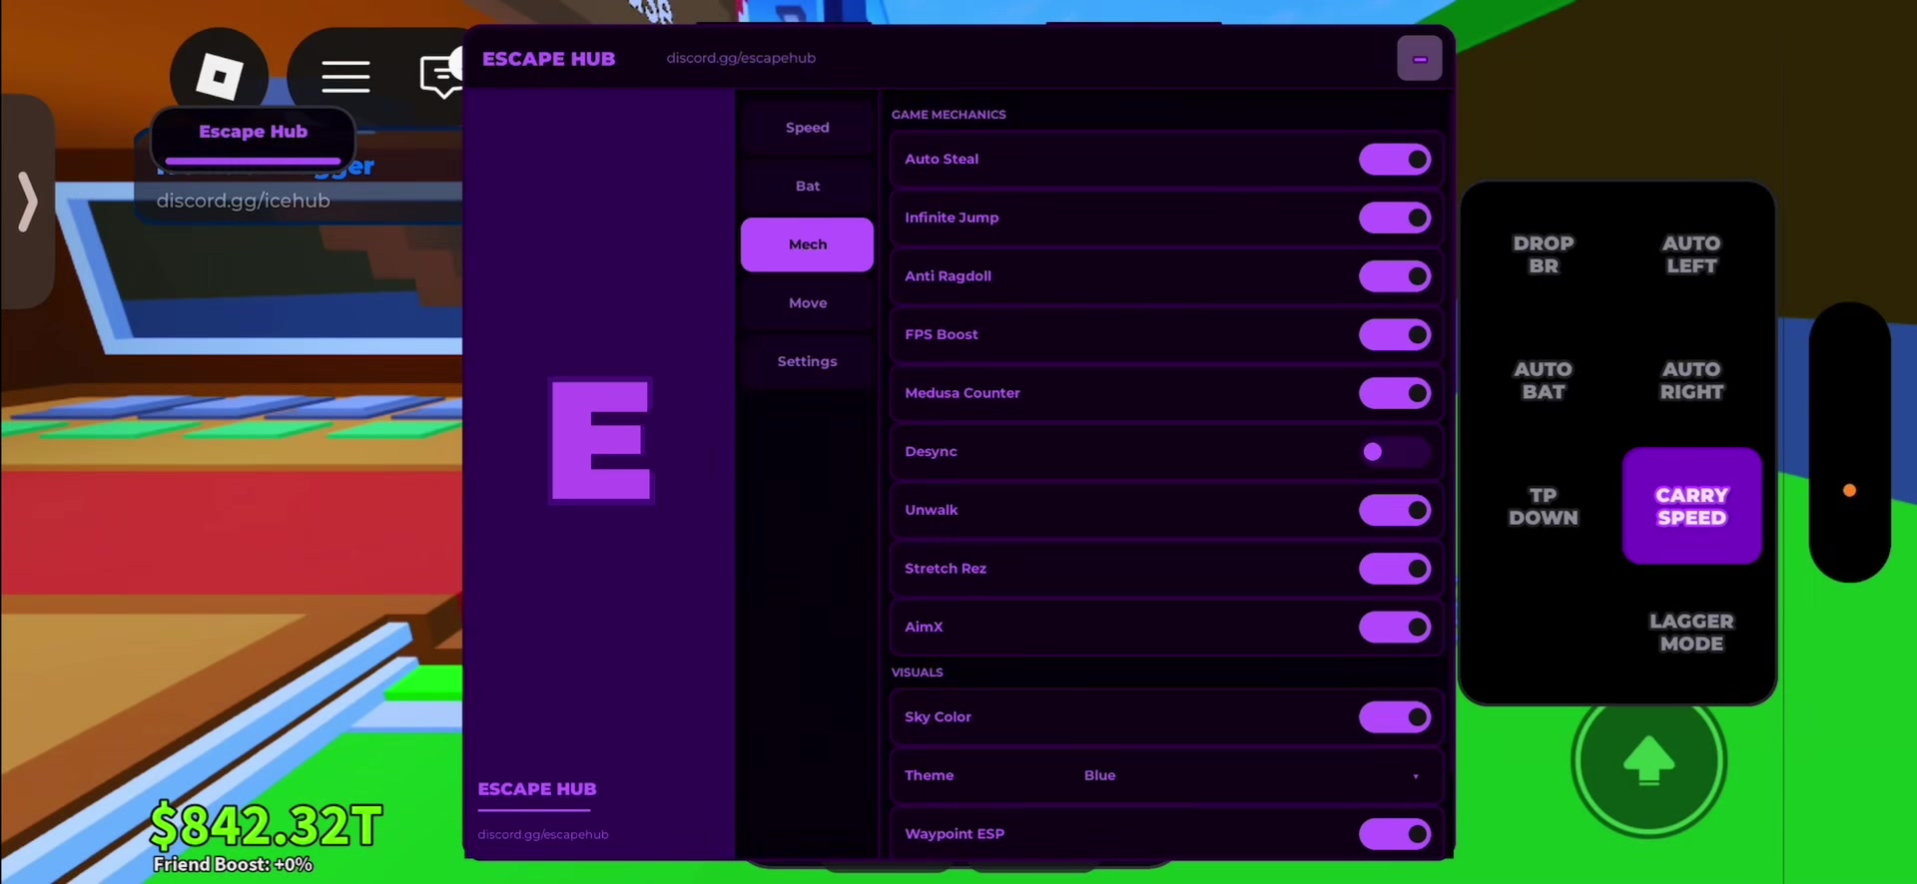This screenshot has width=1917, height=884.
Task: Expand the left side panel chevron
Action: (27, 202)
